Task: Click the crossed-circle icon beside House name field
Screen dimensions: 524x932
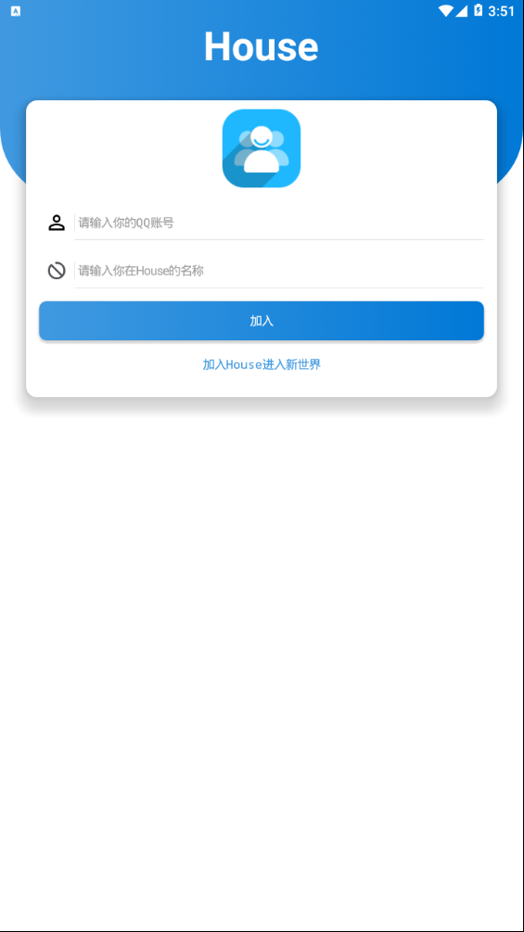Action: pos(57,271)
